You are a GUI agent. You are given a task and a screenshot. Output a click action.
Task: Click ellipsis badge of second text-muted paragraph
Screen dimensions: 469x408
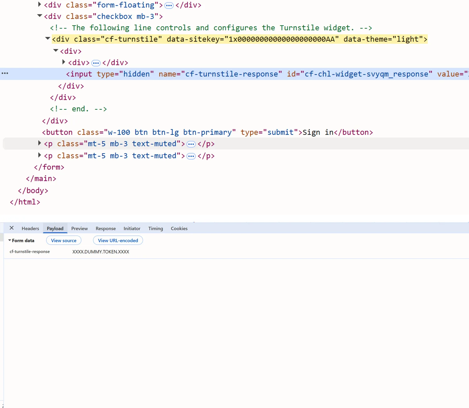click(191, 156)
